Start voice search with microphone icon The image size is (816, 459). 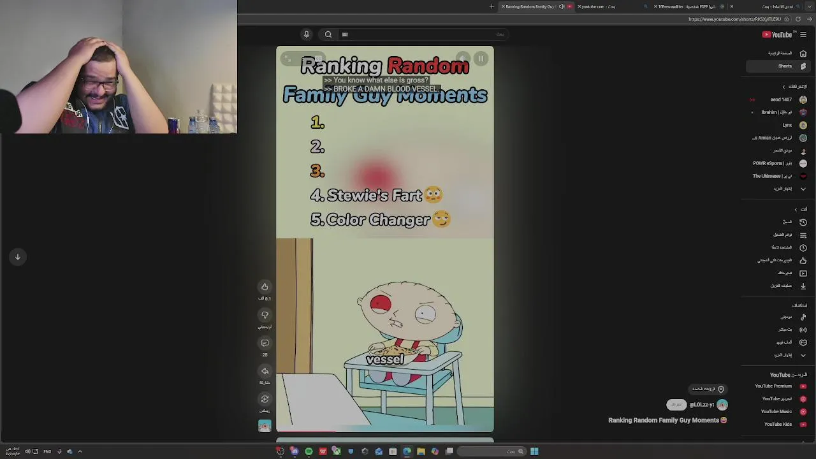(307, 34)
